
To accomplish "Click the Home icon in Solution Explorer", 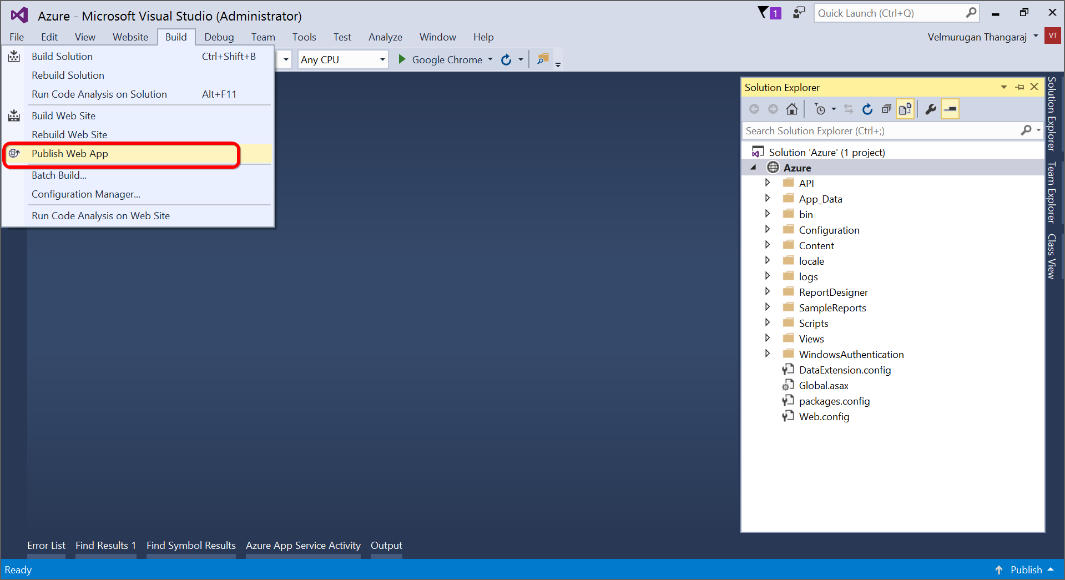I will pos(792,109).
